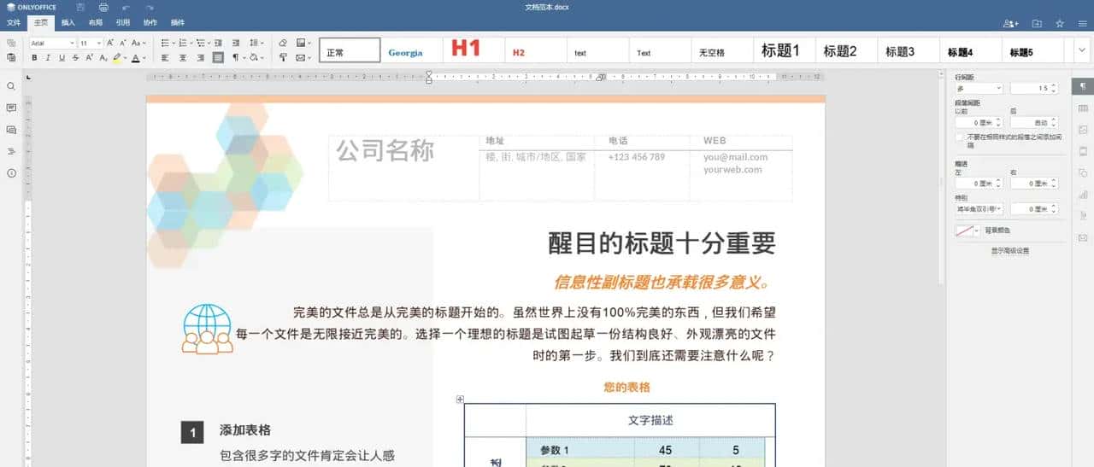Apply red font color
The width and height of the screenshot is (1094, 467).
tap(136, 58)
